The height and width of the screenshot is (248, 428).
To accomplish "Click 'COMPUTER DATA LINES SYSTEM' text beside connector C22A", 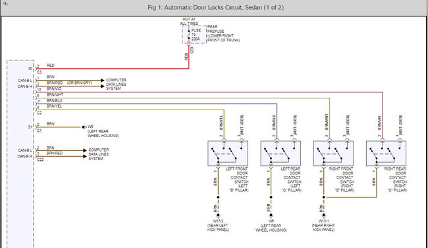I will tap(99, 154).
